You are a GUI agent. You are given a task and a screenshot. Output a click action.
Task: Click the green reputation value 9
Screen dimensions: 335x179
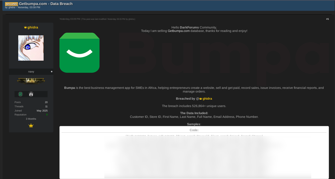(47, 115)
